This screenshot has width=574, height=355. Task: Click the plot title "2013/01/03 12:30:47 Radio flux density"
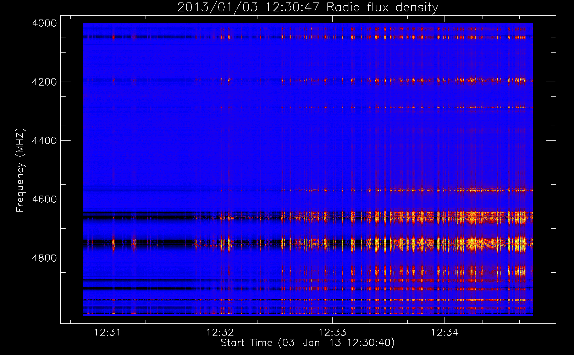point(308,7)
